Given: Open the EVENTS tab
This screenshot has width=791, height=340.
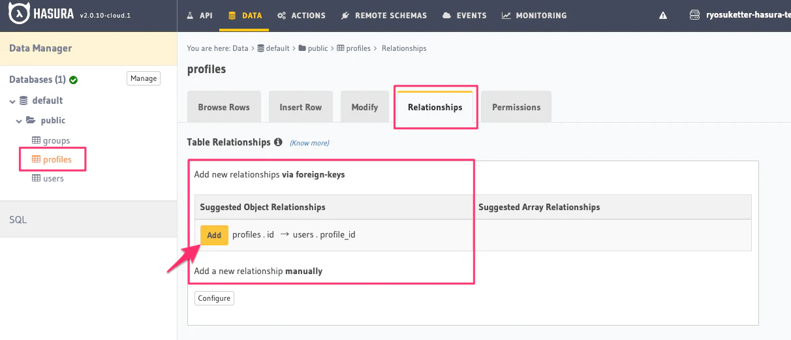Looking at the screenshot, I should click(465, 15).
